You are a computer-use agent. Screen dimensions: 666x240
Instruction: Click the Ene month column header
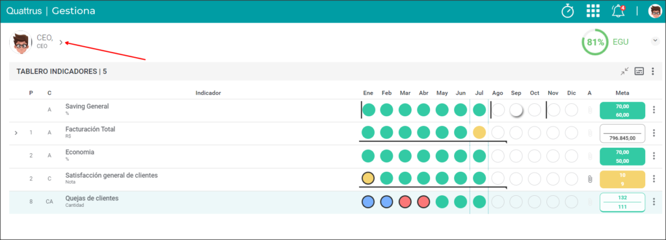pos(368,93)
